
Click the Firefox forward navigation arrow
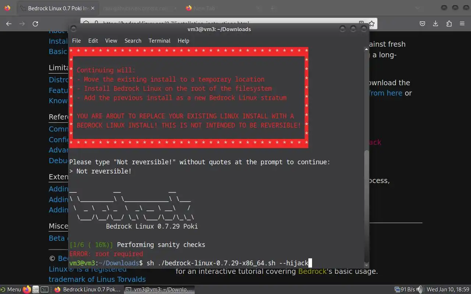(22, 24)
